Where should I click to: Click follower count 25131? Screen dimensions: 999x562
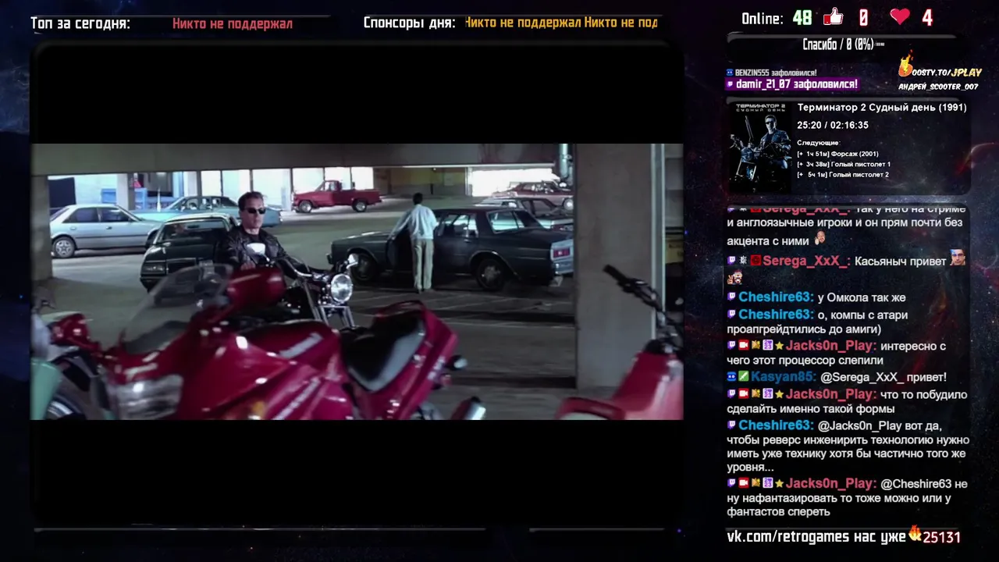(942, 537)
